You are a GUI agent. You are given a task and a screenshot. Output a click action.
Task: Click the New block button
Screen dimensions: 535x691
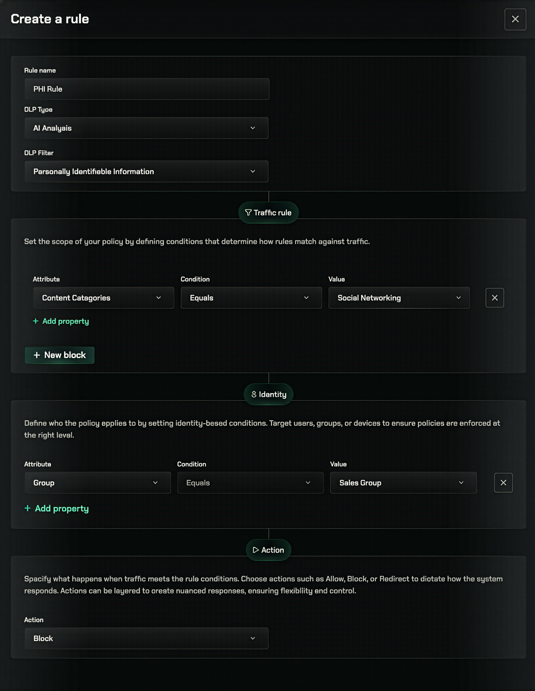click(59, 355)
